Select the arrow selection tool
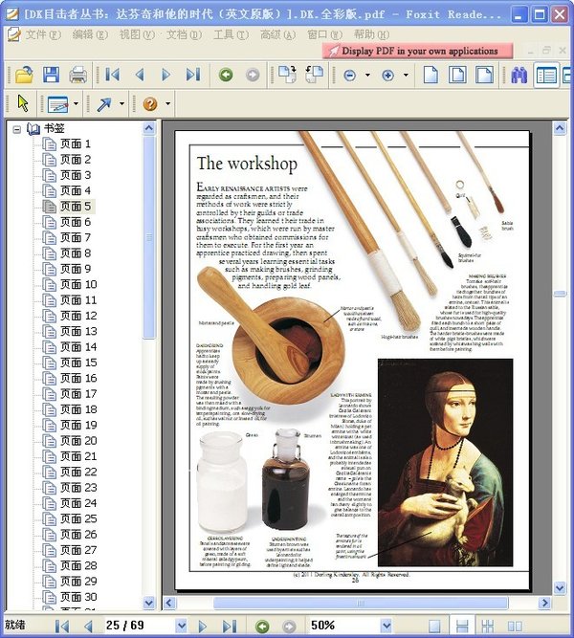 tap(23, 103)
